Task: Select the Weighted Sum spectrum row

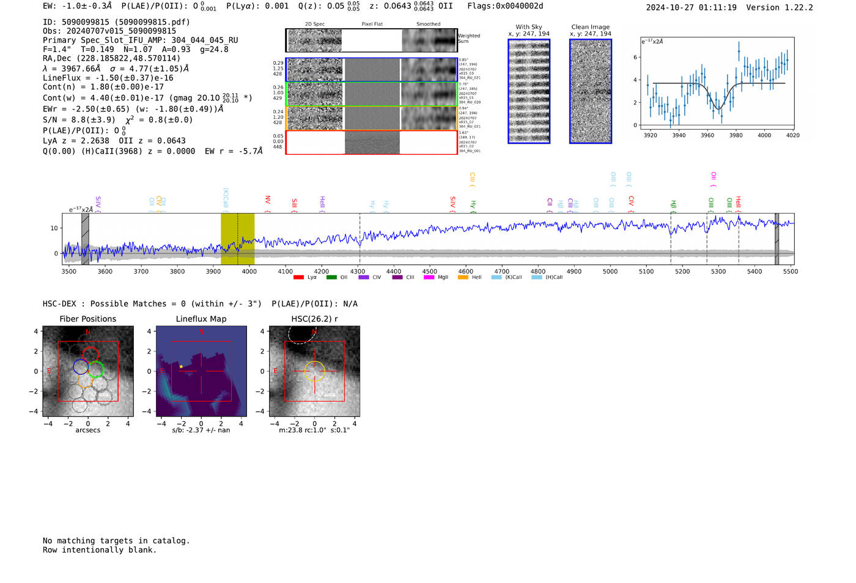Action: point(371,40)
